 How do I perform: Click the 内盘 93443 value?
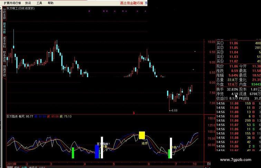[x=256, y=85]
